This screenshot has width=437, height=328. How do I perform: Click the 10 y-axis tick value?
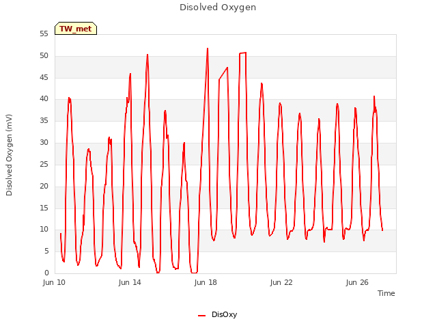click(x=44, y=230)
